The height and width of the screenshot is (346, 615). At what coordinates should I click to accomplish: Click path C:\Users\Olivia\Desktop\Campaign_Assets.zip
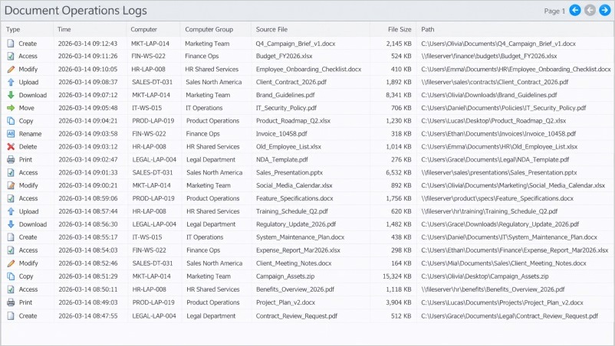coord(485,276)
